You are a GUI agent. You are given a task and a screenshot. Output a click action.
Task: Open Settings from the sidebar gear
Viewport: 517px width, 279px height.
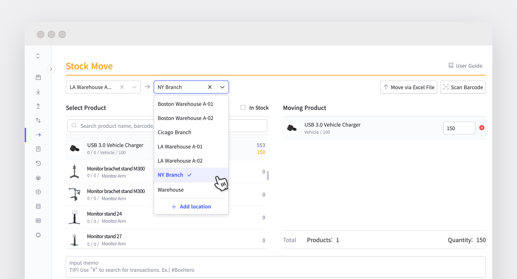point(38,235)
